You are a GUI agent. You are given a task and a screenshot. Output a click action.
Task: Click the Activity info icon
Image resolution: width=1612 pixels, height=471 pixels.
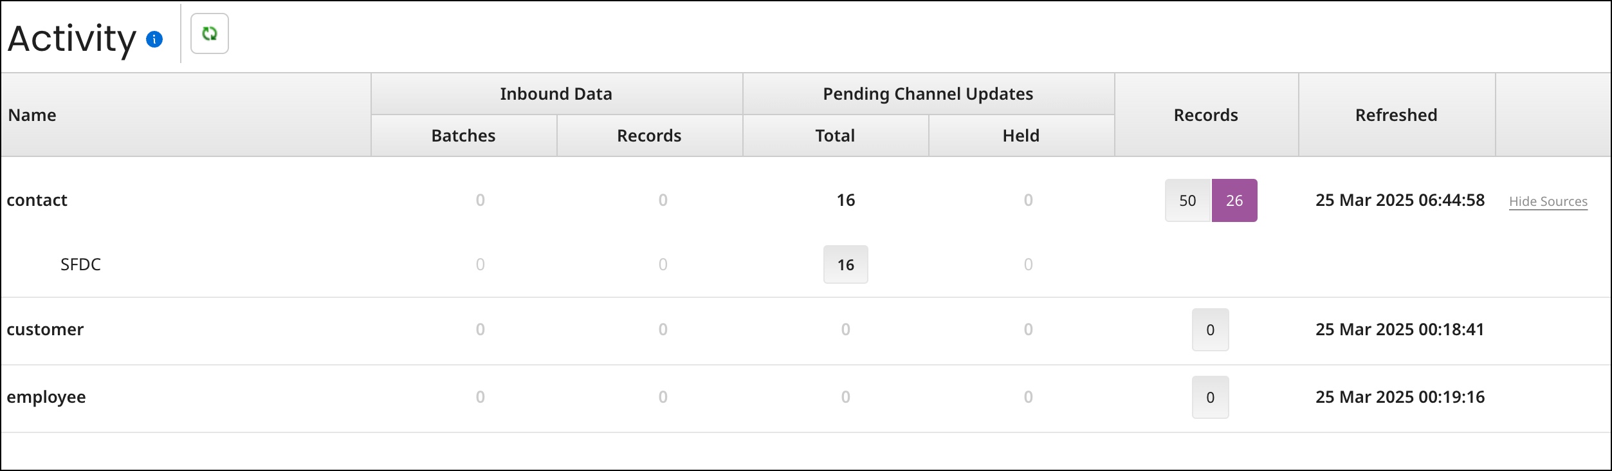tap(153, 40)
